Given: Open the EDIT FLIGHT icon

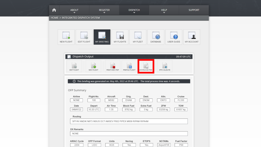Looking at the screenshot, I should pos(84,37).
